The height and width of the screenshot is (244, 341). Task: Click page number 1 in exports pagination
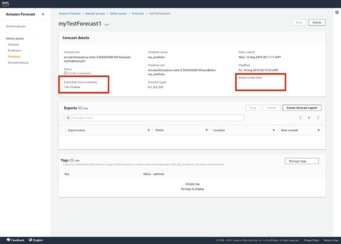point(309,118)
